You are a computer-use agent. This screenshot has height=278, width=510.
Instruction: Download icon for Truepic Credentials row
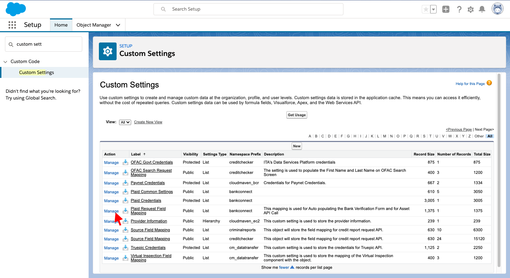(125, 248)
